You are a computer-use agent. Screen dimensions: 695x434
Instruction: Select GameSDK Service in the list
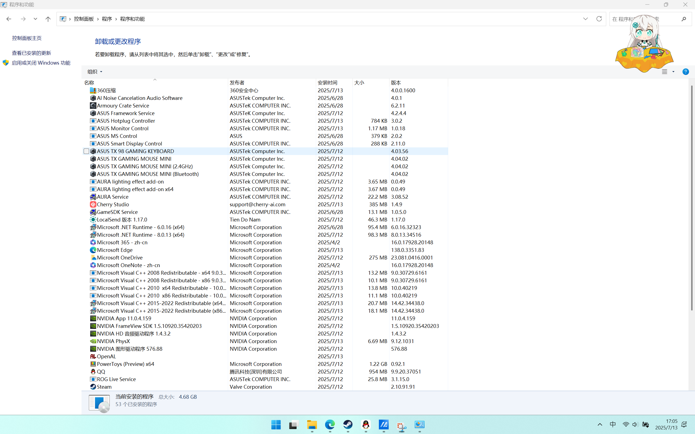[x=265, y=212]
